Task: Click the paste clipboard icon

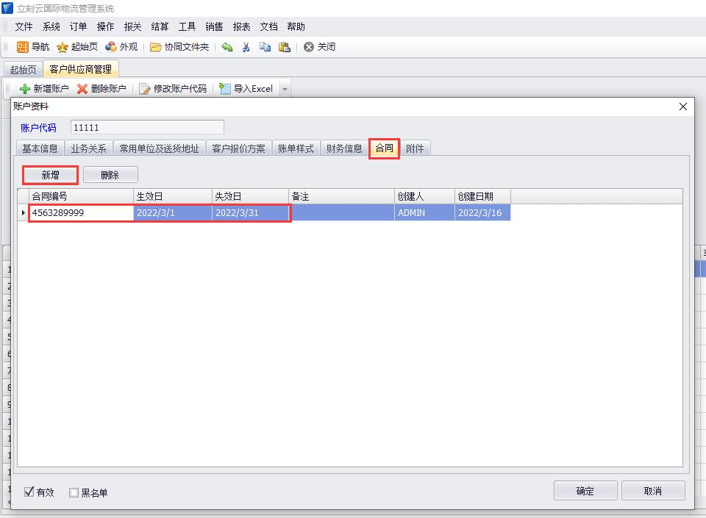Action: 284,47
